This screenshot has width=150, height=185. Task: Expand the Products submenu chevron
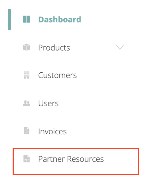click(120, 47)
